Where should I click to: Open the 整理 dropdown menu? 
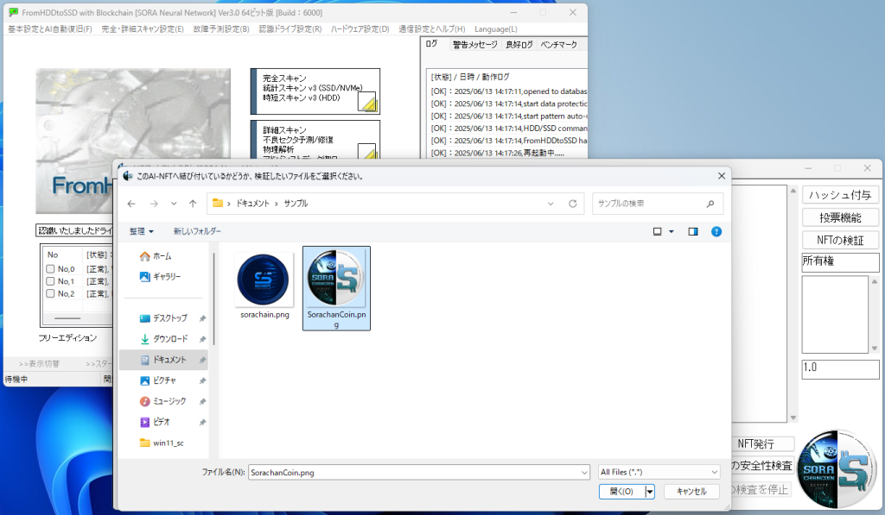[x=141, y=231]
